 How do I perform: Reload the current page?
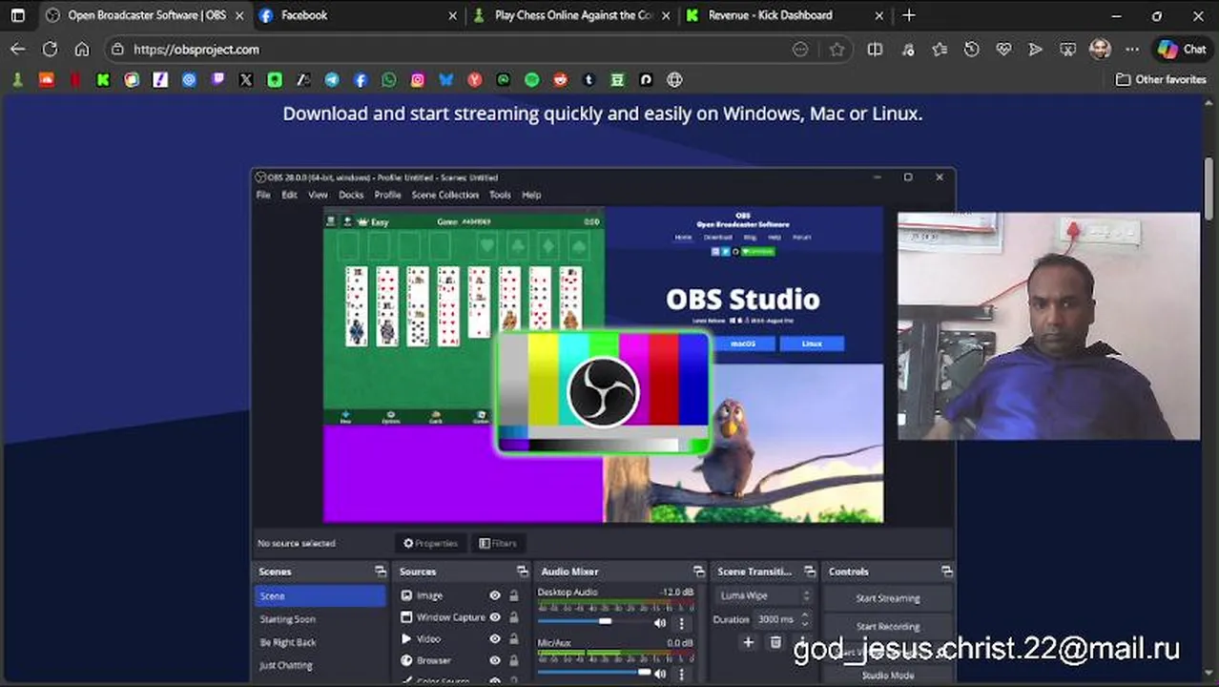coord(50,50)
